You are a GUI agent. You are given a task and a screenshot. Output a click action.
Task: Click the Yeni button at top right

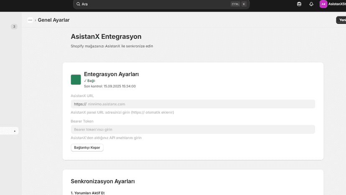coord(341,20)
